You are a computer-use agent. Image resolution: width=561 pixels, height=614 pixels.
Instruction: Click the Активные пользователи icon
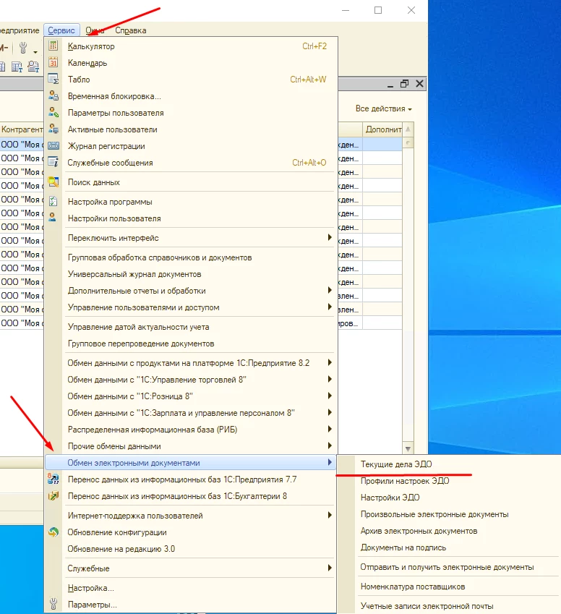53,129
